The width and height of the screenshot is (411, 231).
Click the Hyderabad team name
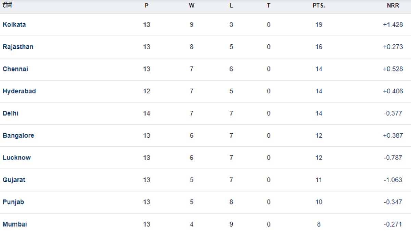(19, 91)
